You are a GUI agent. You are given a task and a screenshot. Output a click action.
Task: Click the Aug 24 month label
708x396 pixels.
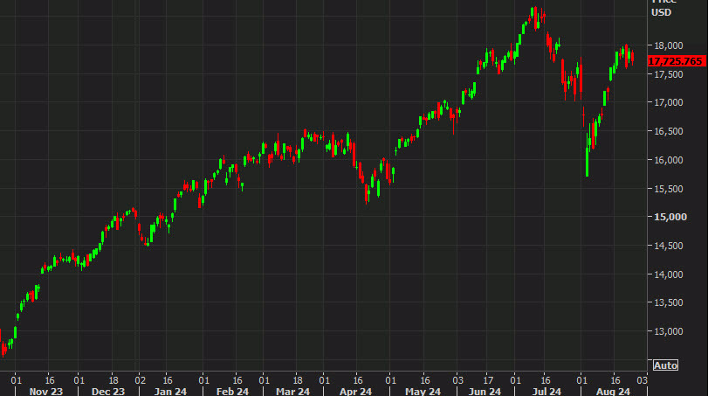(x=613, y=391)
